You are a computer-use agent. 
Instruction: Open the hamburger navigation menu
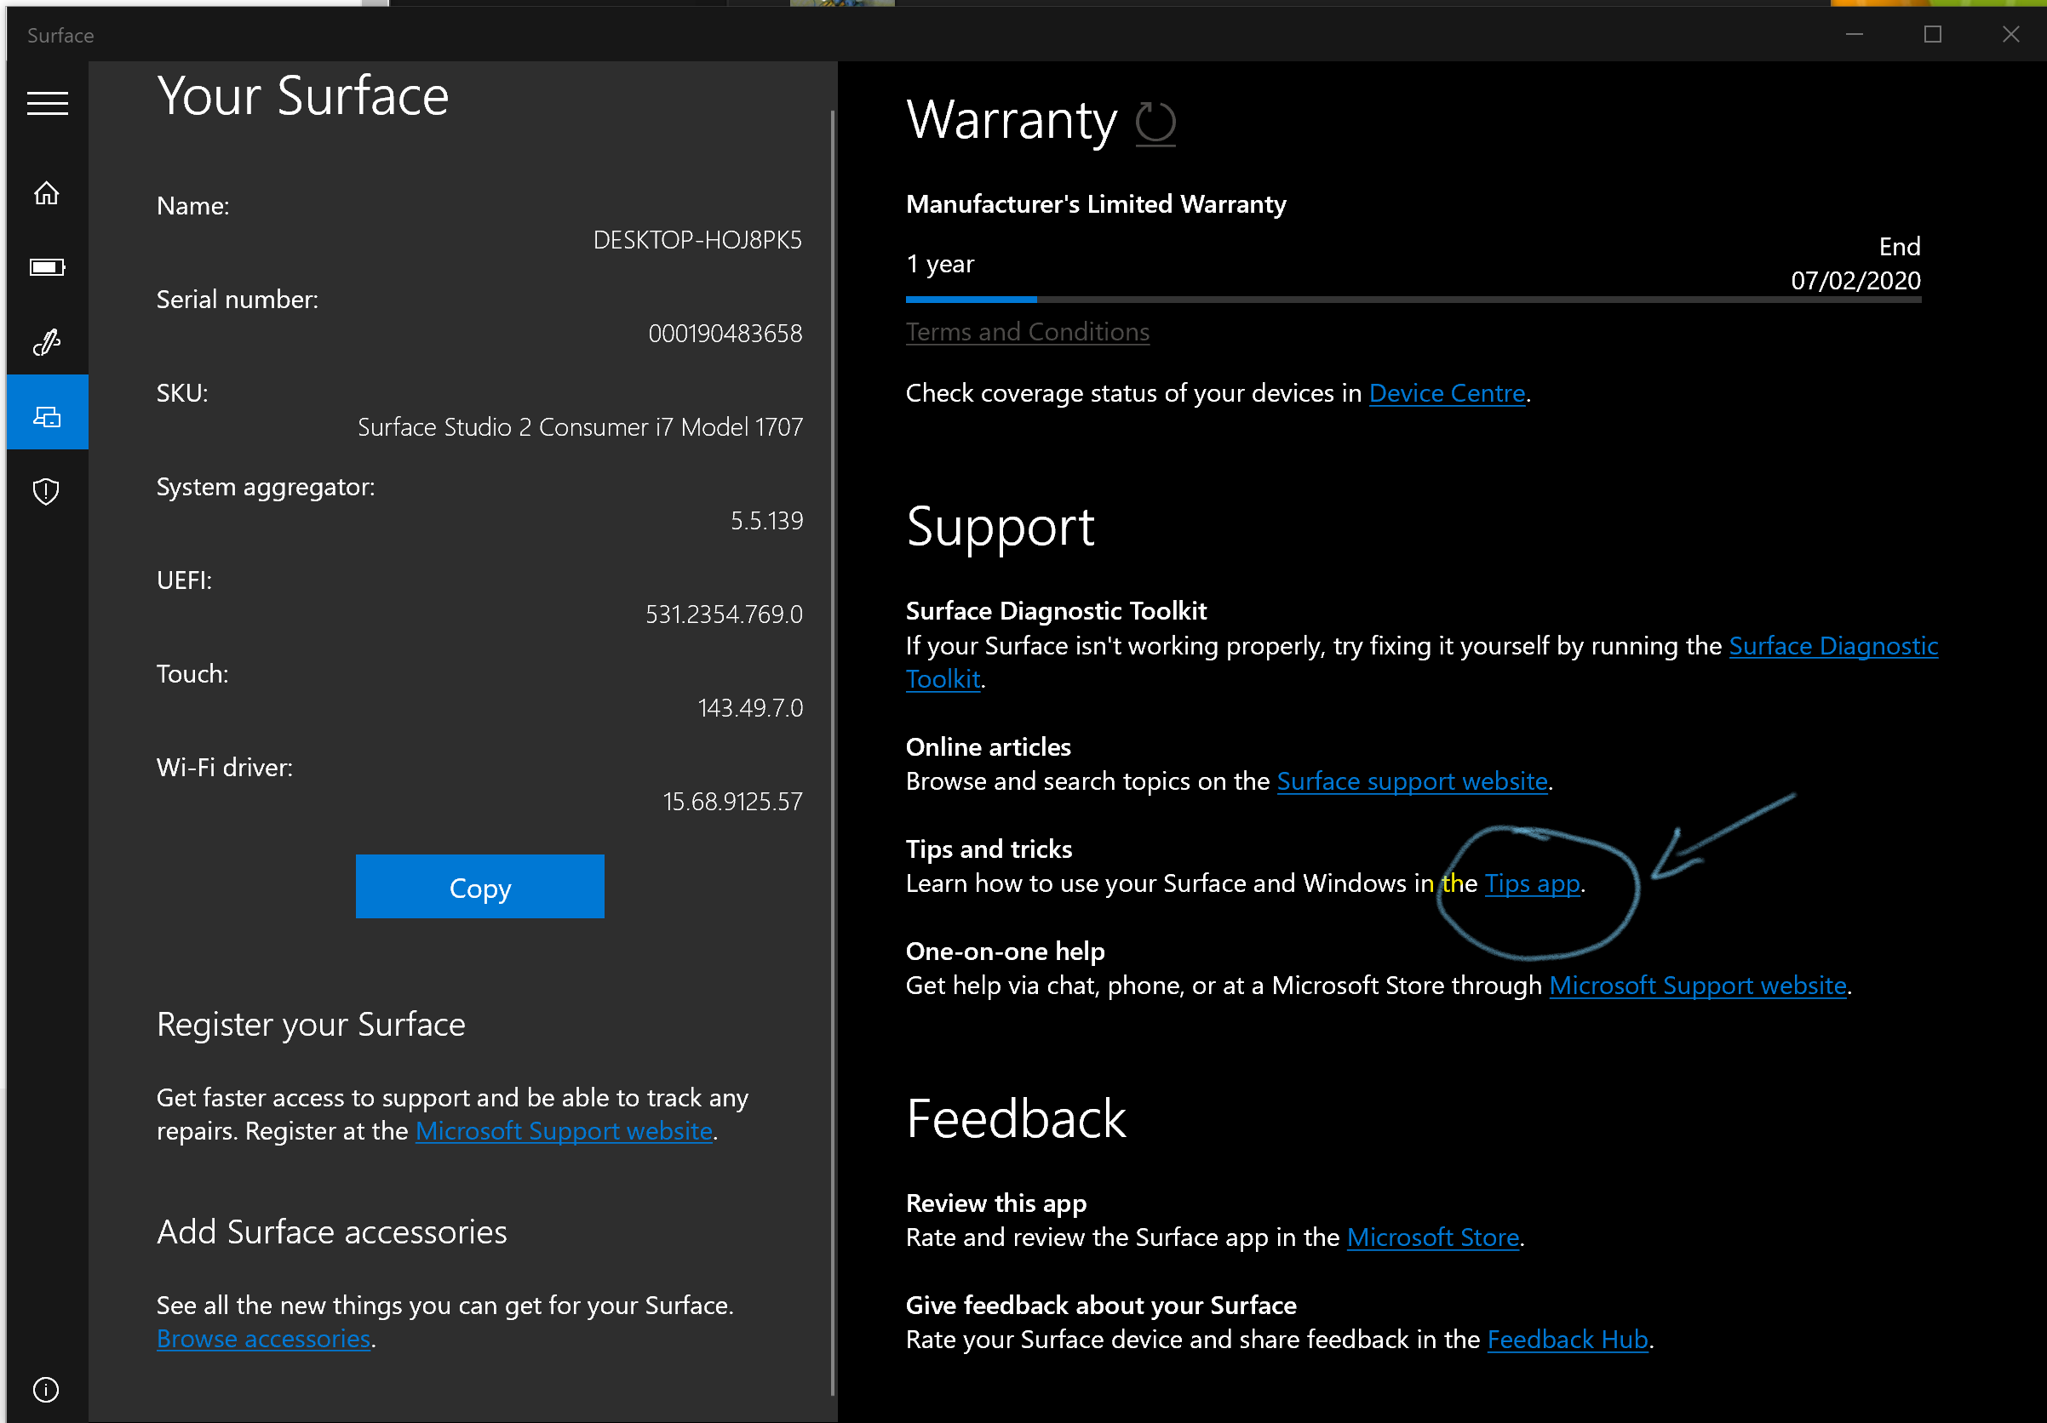click(x=47, y=103)
